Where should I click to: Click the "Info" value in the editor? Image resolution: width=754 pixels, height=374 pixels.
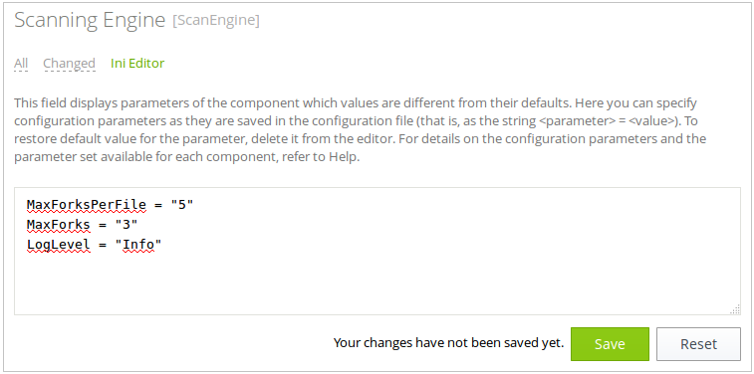tap(138, 245)
